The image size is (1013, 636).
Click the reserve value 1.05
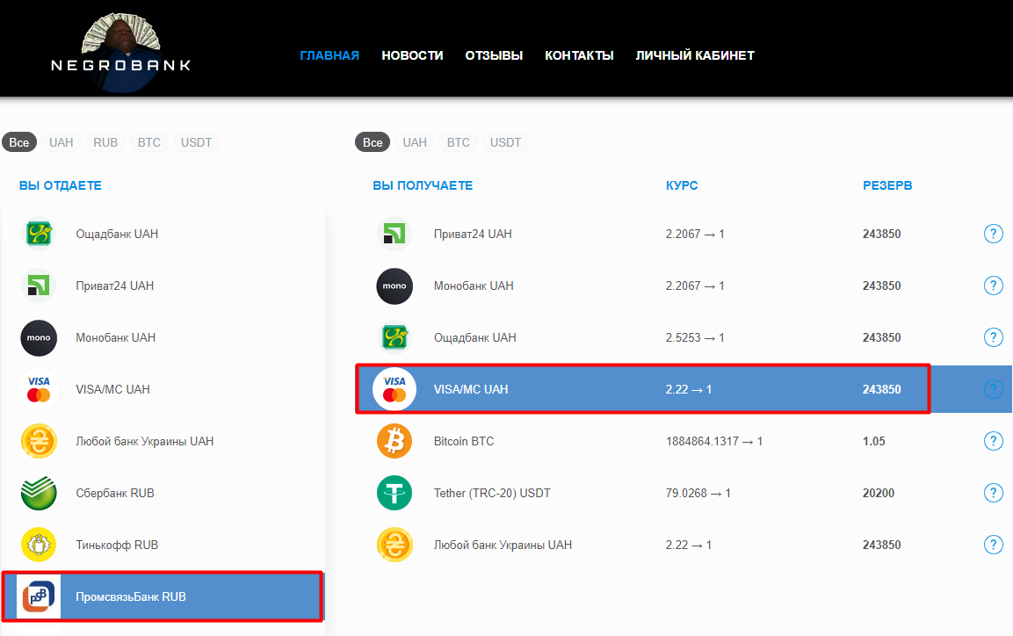pos(873,441)
